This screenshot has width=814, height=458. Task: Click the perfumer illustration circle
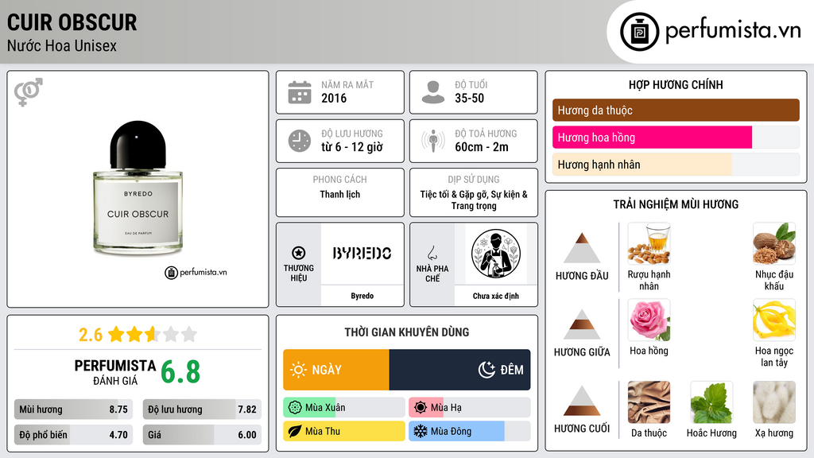496,254
